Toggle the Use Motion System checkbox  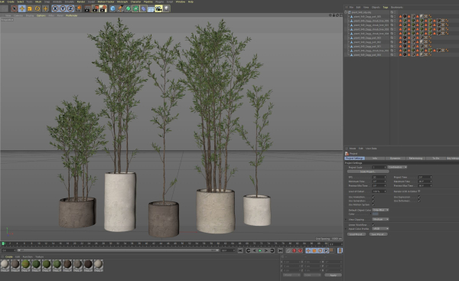(x=373, y=204)
